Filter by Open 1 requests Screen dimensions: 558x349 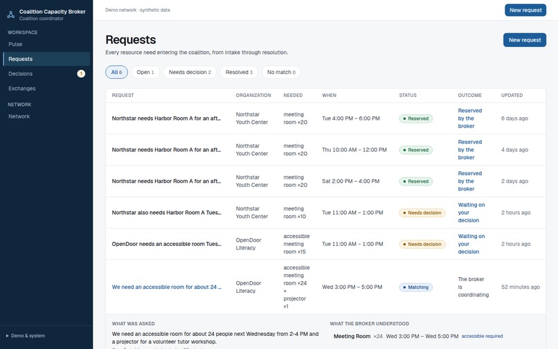[145, 72]
